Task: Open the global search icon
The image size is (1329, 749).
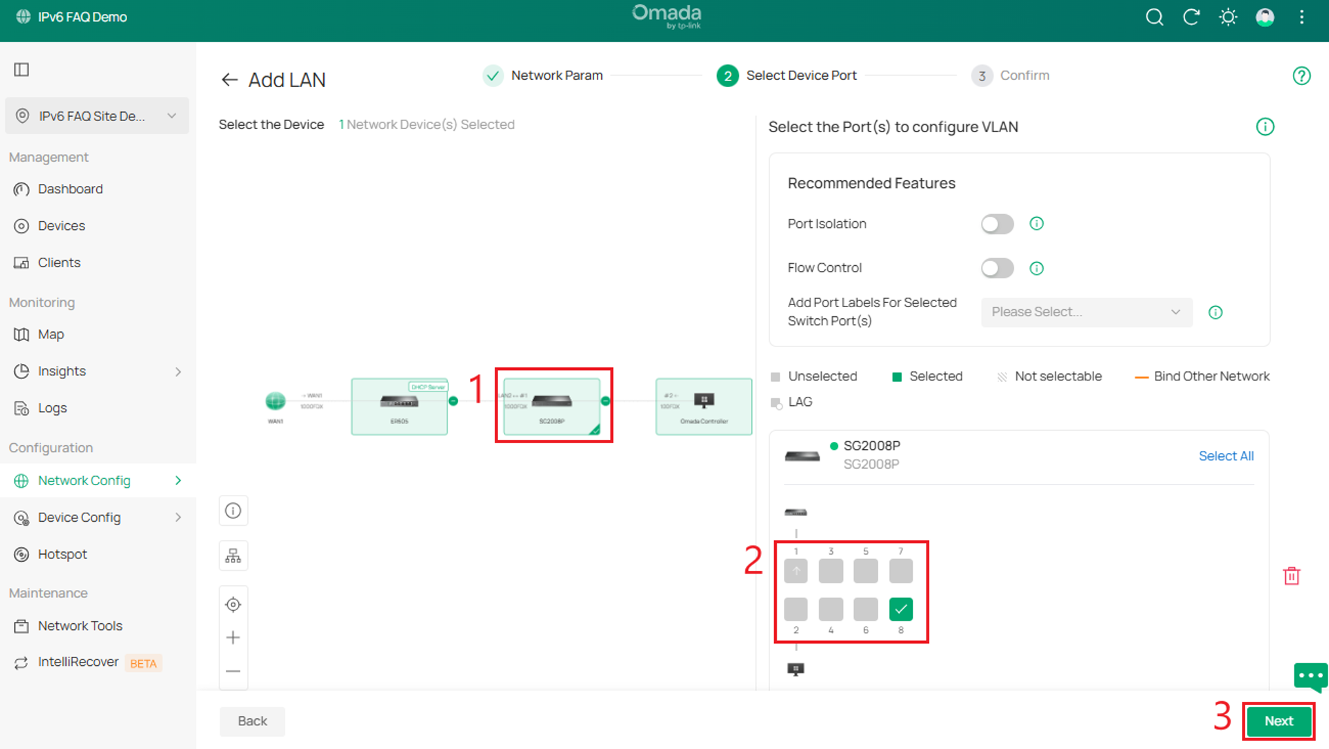Action: coord(1154,17)
